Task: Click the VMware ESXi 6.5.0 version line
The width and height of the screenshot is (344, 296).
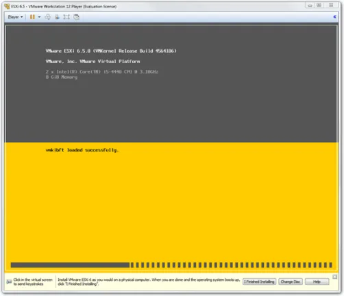Action: (x=111, y=51)
